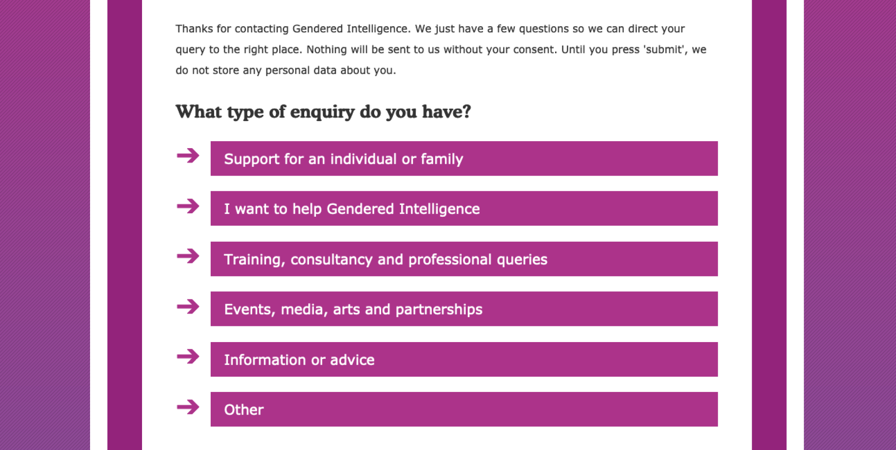Choose 'Events, media, arts and partnerships'
The height and width of the screenshot is (450, 896).
[x=463, y=308]
